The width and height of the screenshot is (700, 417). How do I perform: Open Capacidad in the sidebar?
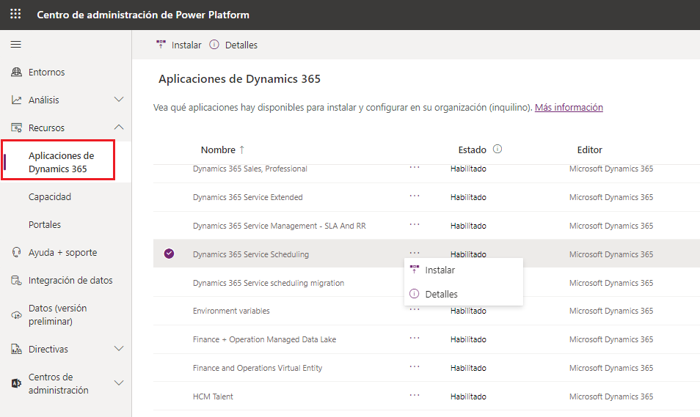[x=50, y=196]
